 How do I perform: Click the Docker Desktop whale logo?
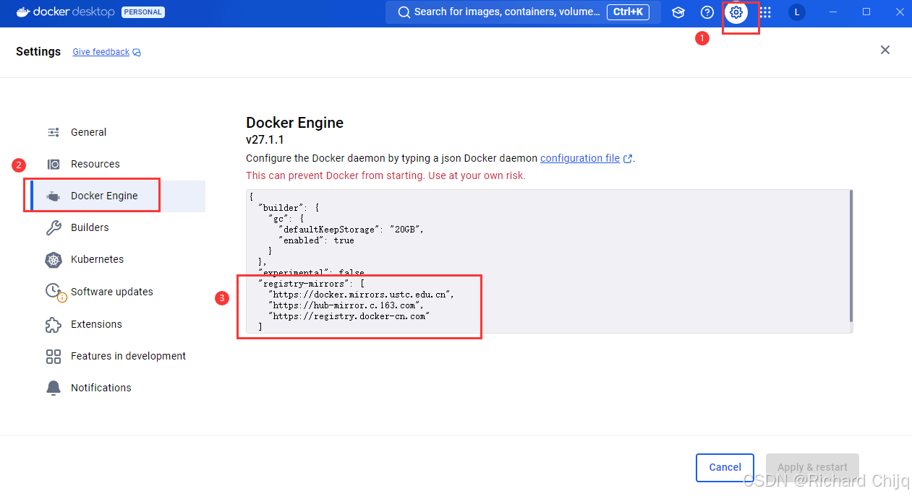[23, 12]
